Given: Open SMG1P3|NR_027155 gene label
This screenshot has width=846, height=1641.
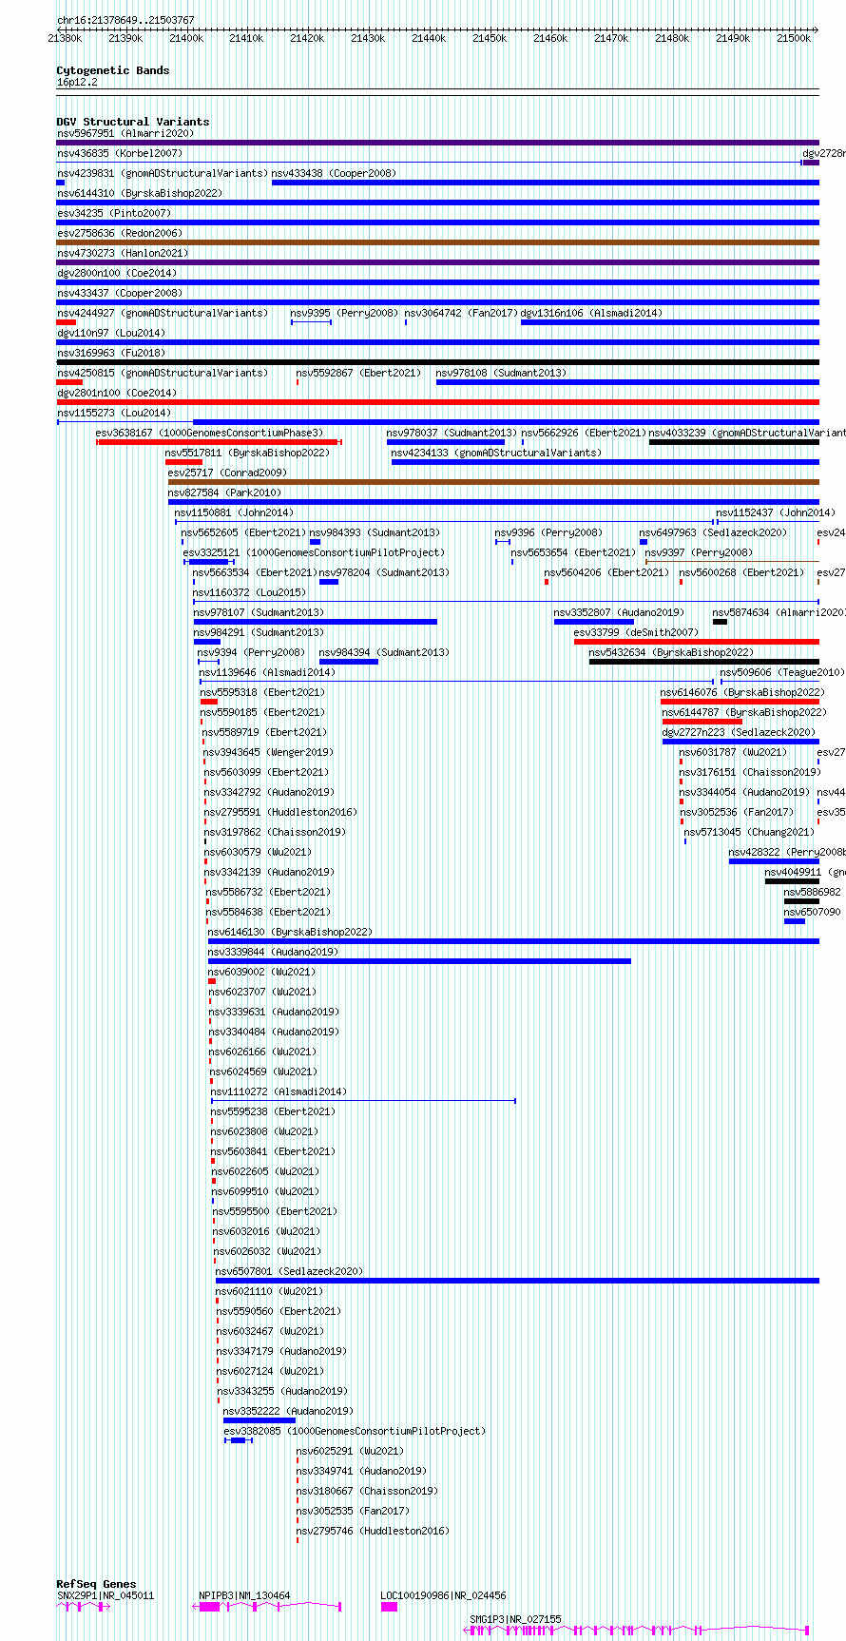Looking at the screenshot, I should [x=515, y=1619].
